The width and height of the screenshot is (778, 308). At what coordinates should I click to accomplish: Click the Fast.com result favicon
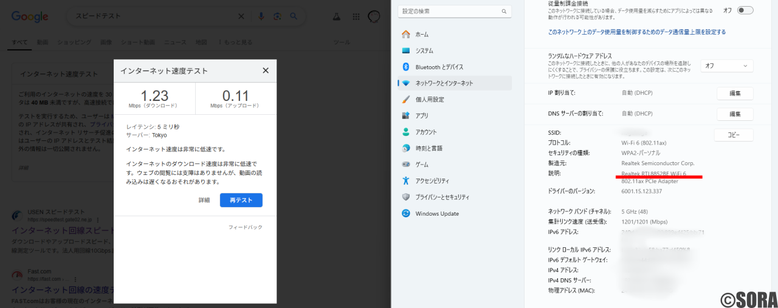[17, 275]
